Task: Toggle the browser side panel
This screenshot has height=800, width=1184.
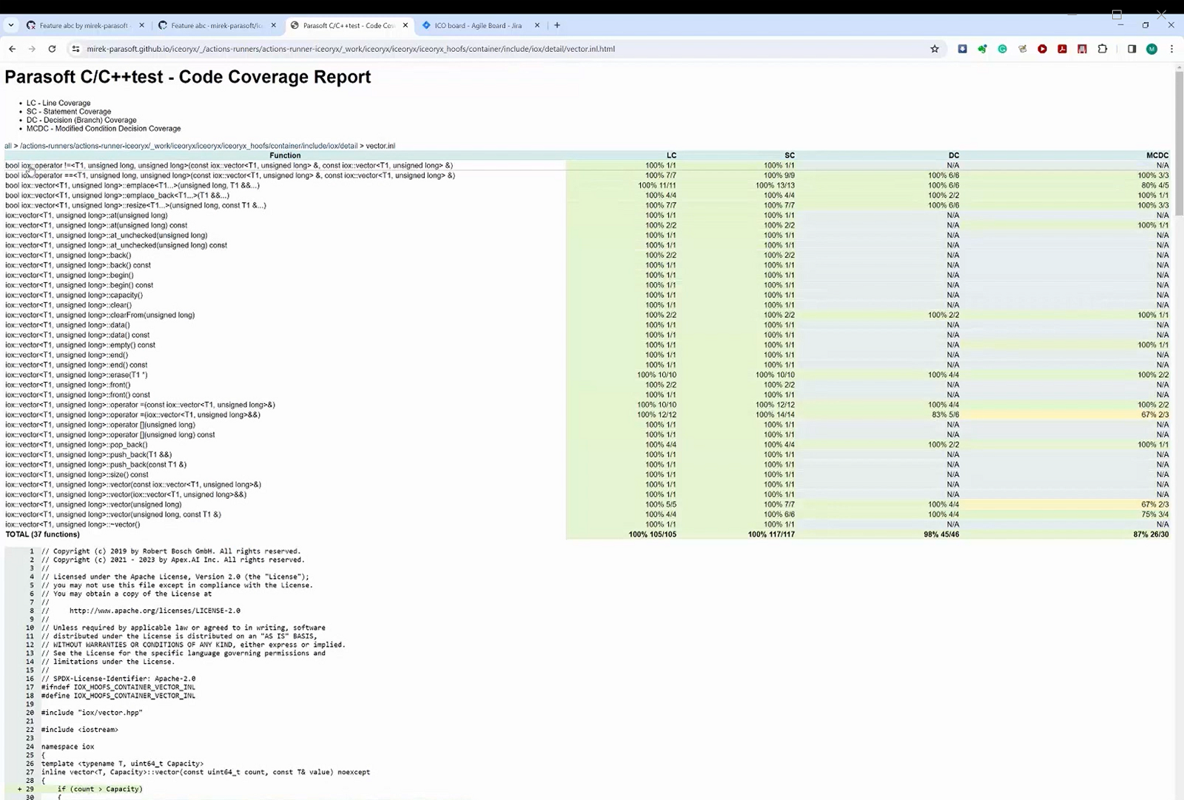Action: 1131,49
